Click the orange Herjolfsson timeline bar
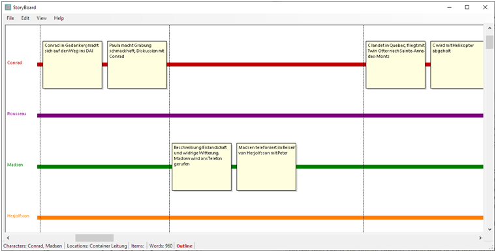 tap(260, 217)
